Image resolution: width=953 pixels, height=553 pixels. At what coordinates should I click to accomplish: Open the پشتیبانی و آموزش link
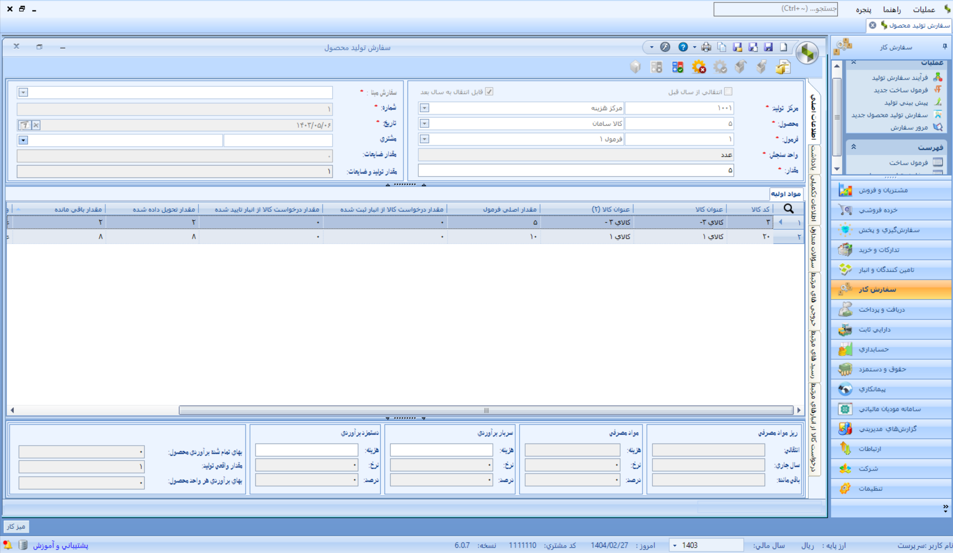(61, 546)
